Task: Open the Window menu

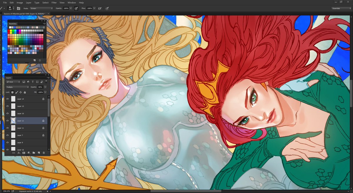Action: pos(72,3)
